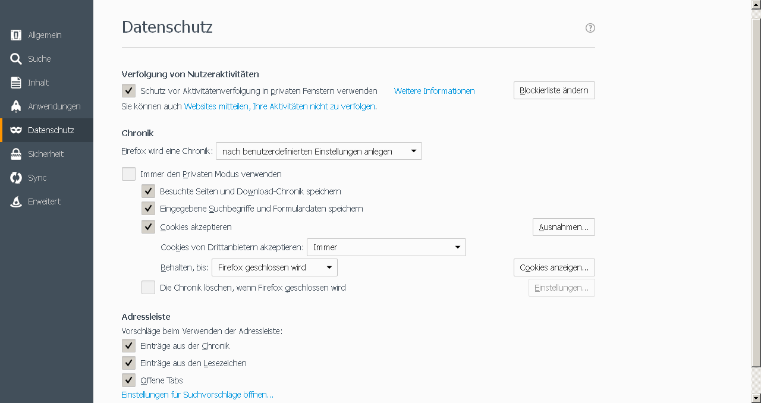The image size is (761, 403).
Task: Click the Suche magnifier icon
Action: (16, 59)
